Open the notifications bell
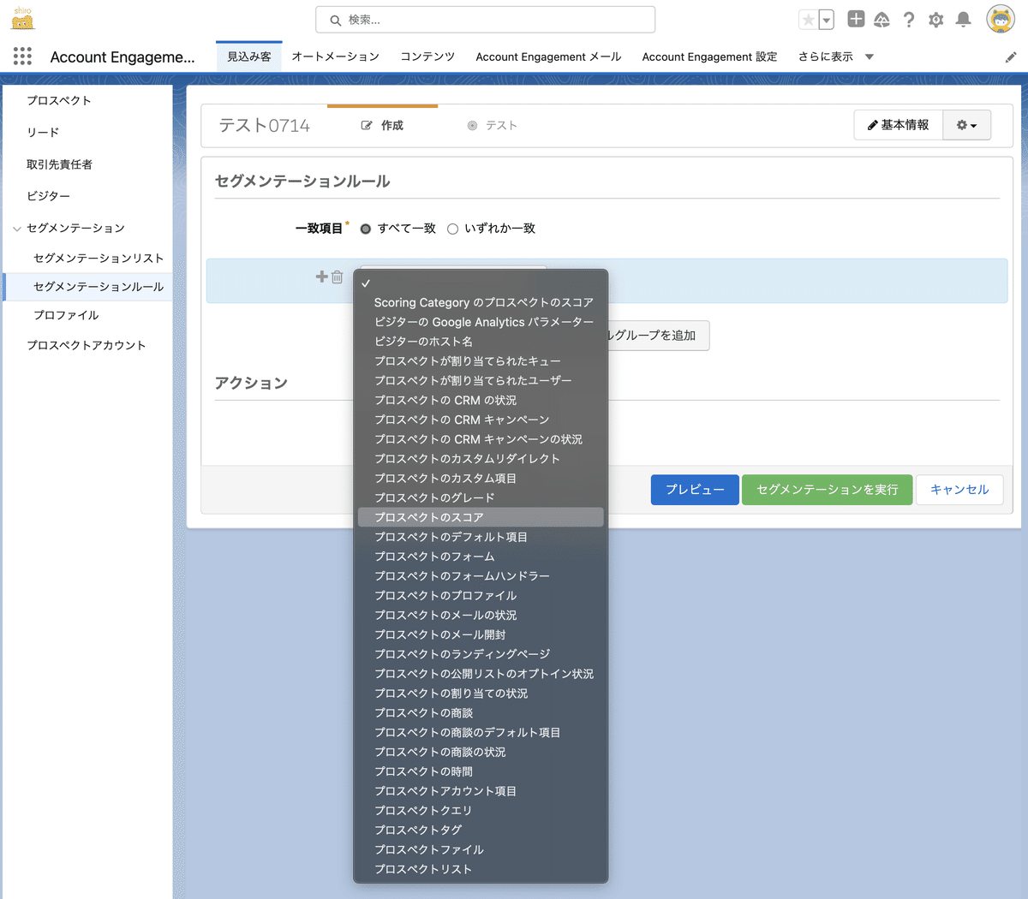Screen dimensions: 1028x899 (964, 19)
